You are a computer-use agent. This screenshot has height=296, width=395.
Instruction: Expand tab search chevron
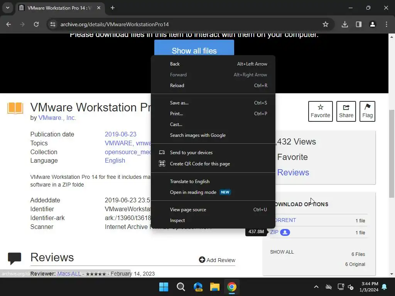(x=8, y=8)
